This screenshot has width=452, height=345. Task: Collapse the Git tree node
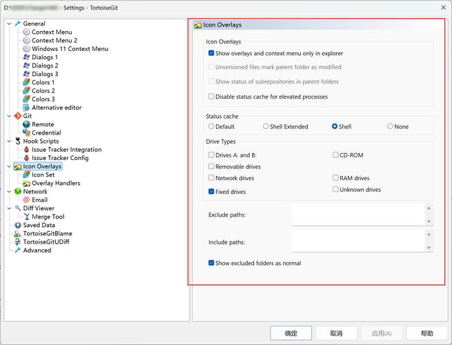click(9, 116)
